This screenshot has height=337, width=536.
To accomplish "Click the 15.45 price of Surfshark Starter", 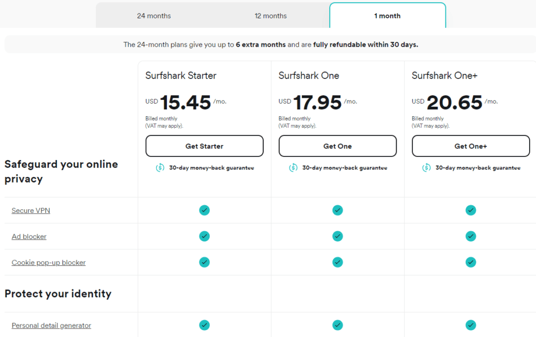I will 185,103.
